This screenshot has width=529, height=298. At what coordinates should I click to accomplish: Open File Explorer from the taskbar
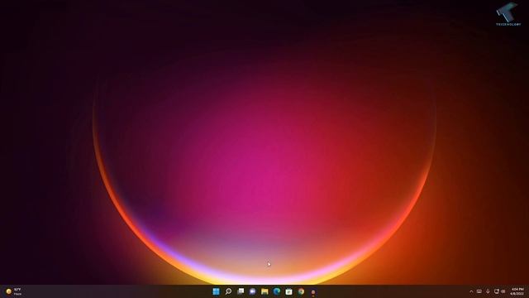tap(264, 291)
